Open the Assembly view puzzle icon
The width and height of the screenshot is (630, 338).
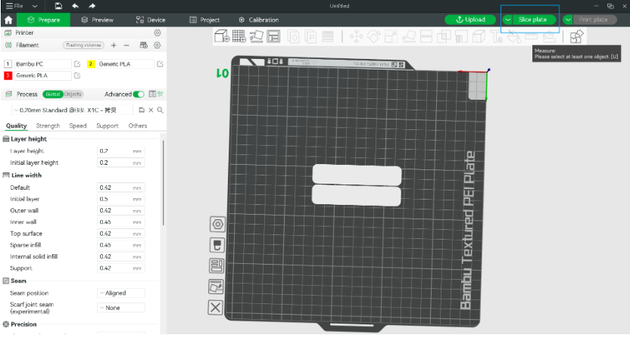pos(576,37)
